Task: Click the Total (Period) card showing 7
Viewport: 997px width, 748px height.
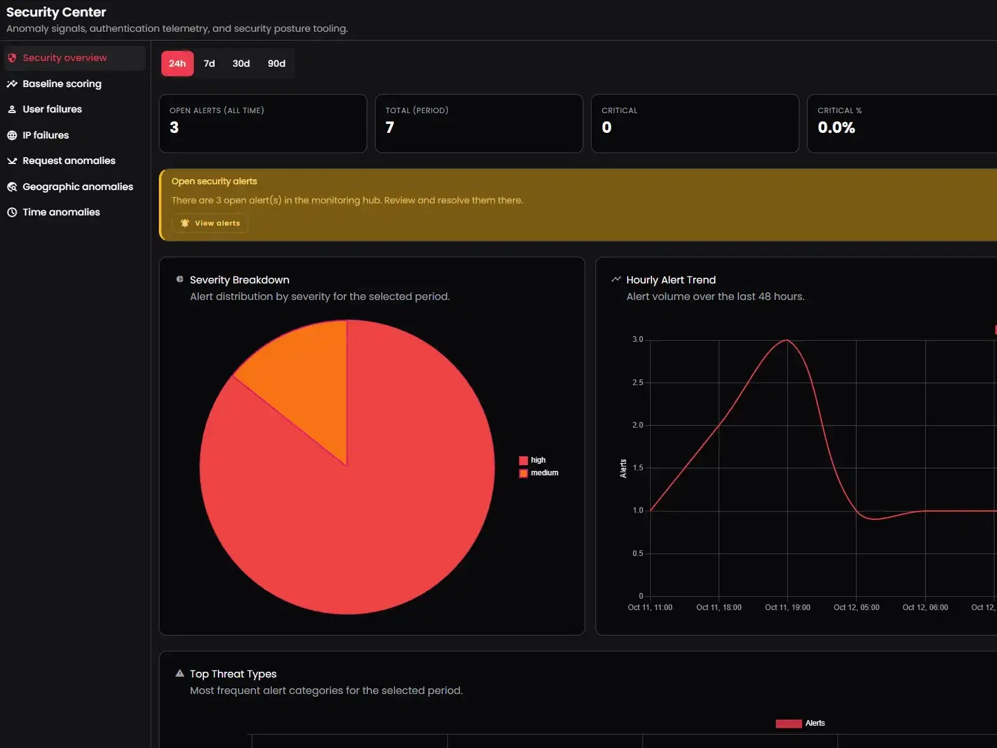Action: (479, 123)
